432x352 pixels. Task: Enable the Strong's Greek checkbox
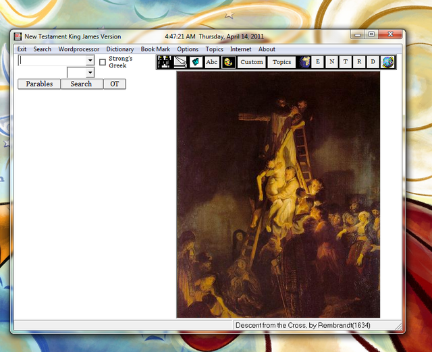[103, 62]
